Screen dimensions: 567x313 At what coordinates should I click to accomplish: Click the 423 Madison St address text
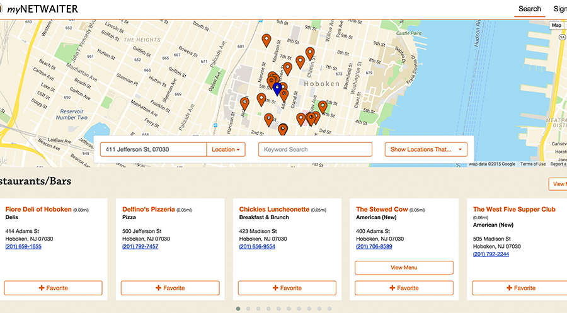[x=258, y=231]
